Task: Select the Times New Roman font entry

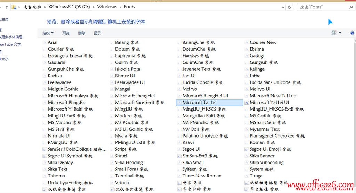Action: point(202,176)
